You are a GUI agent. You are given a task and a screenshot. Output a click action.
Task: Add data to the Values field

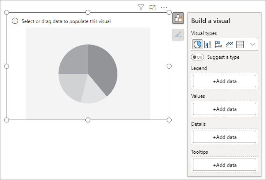225,109
